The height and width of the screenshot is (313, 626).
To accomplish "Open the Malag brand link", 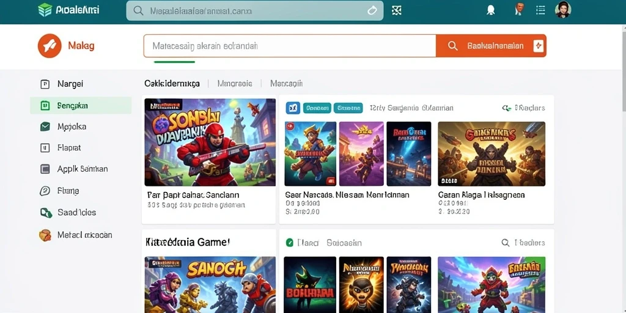I will (81, 46).
